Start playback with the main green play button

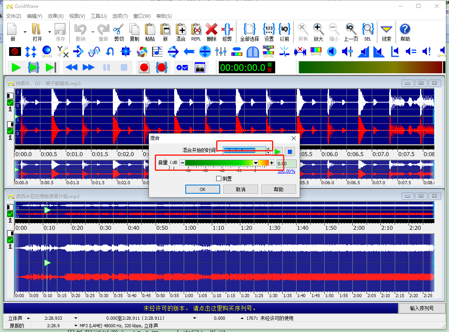16,68
